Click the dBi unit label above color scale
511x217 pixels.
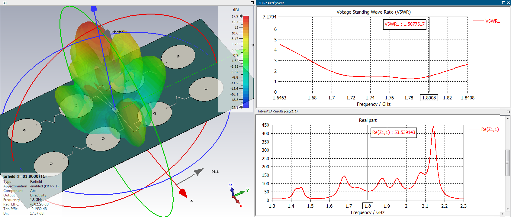click(x=236, y=10)
